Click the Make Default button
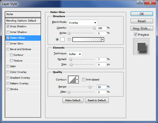The image size is (158, 123). 73,100
